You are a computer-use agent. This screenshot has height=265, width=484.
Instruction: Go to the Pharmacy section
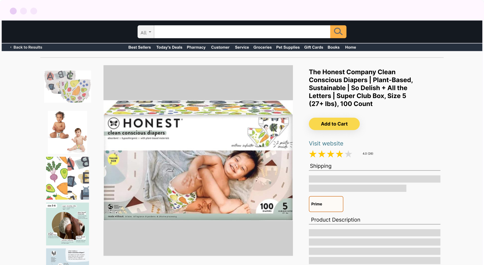(196, 47)
